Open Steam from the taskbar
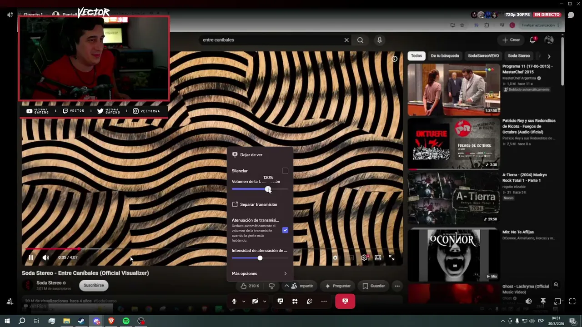The width and height of the screenshot is (582, 327). click(81, 321)
